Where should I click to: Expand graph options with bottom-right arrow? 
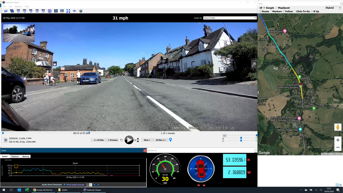pyautogui.click(x=144, y=185)
